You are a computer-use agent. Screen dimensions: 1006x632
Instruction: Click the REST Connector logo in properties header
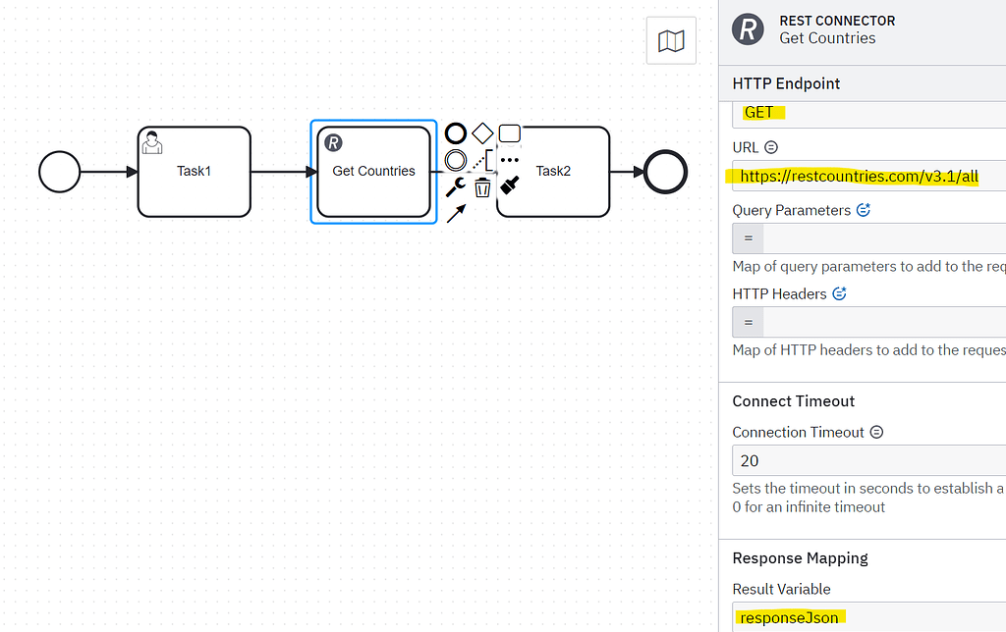[x=748, y=29]
